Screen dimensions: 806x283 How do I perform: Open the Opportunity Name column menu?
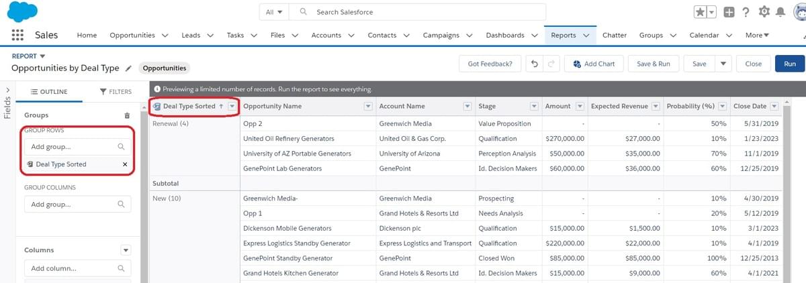pos(367,106)
